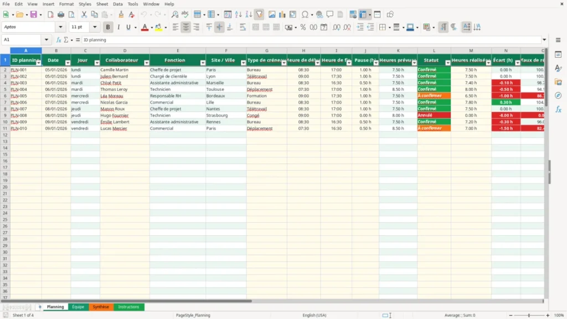Run spelling check with the abc icon

[185, 14]
